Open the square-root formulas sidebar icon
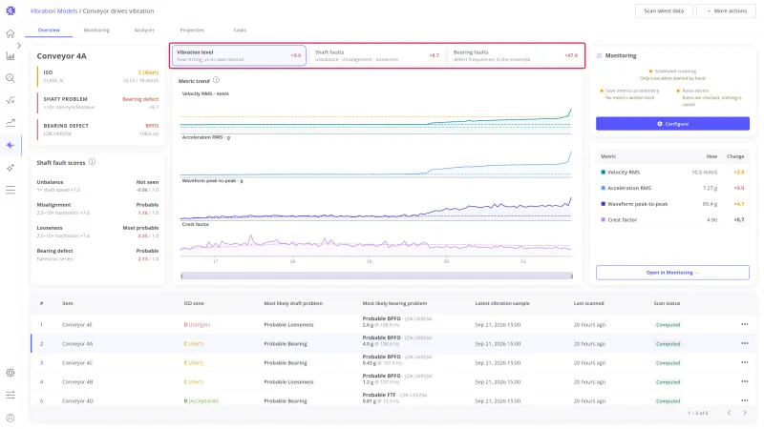 pyautogui.click(x=11, y=101)
